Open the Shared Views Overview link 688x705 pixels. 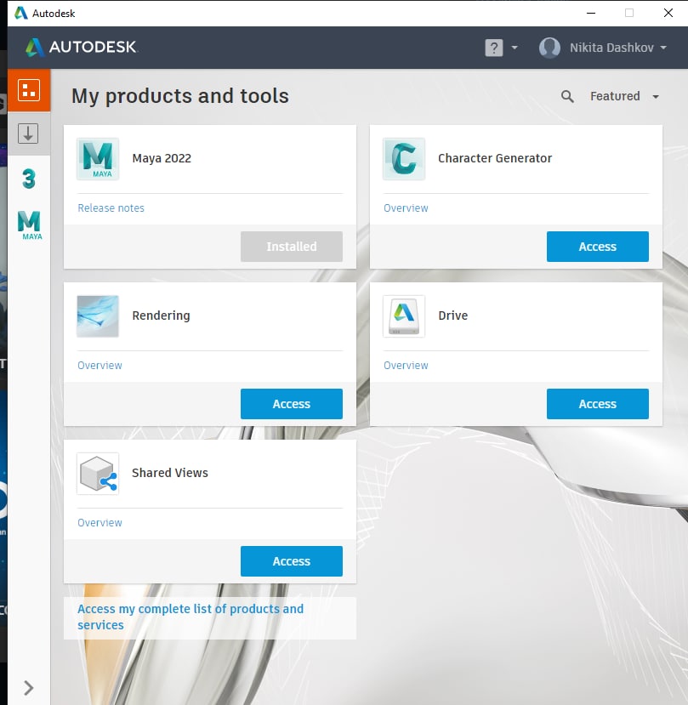[x=100, y=523]
